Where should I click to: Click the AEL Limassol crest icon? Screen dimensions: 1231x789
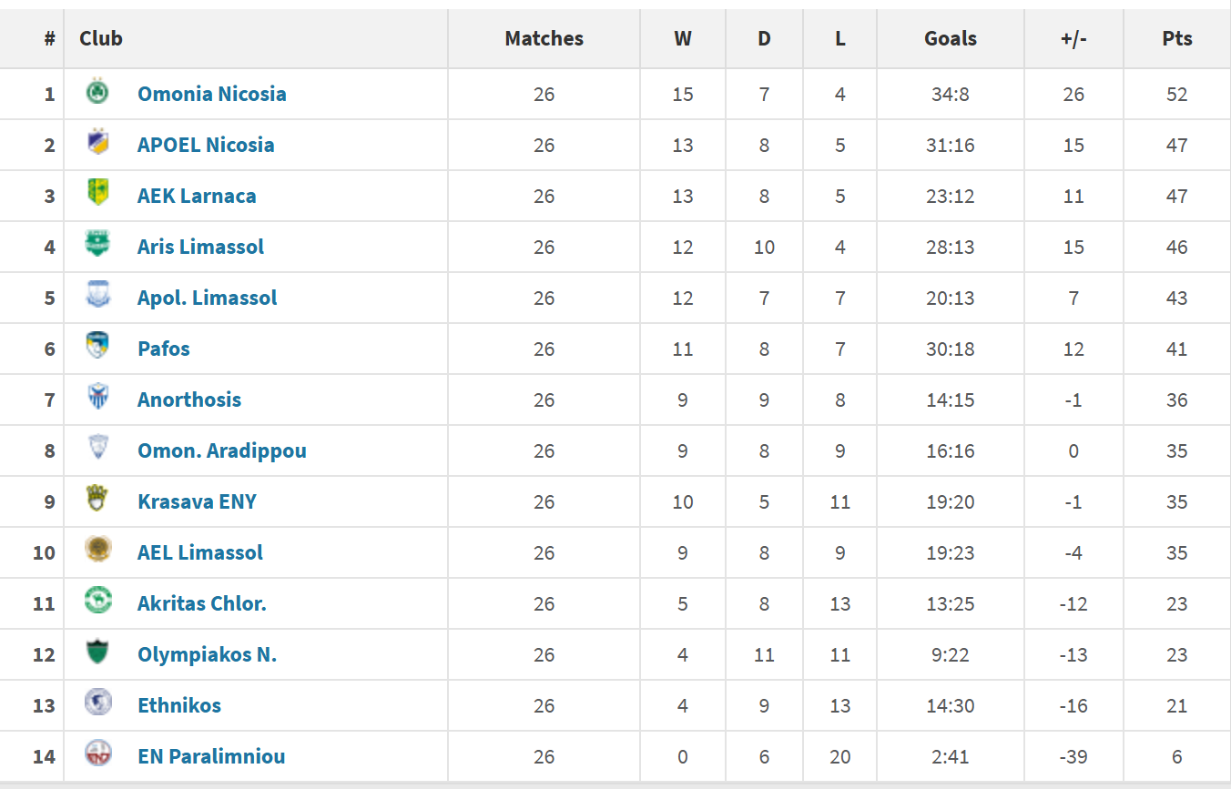pos(97,551)
